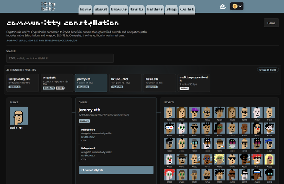Go to the home tab
284x184 pixels.
point(85,10)
